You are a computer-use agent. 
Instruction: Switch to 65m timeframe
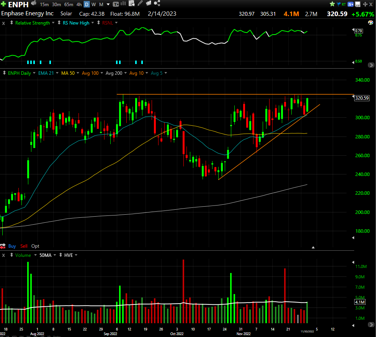(x=69, y=5)
